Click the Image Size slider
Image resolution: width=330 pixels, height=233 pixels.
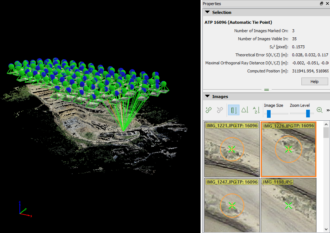(269, 113)
